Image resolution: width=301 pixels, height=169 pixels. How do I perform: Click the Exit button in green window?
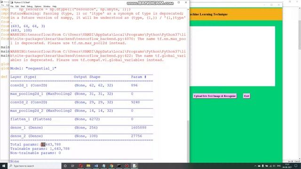(x=246, y=96)
